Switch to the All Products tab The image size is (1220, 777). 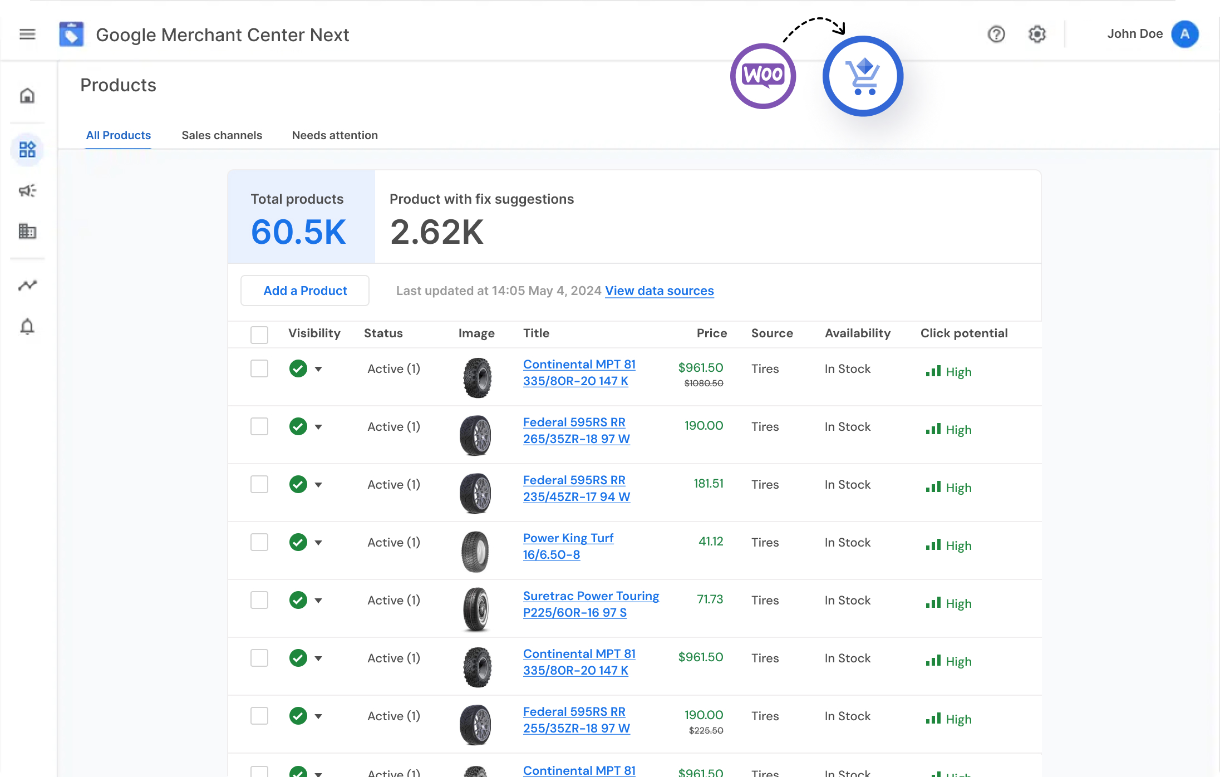click(118, 135)
